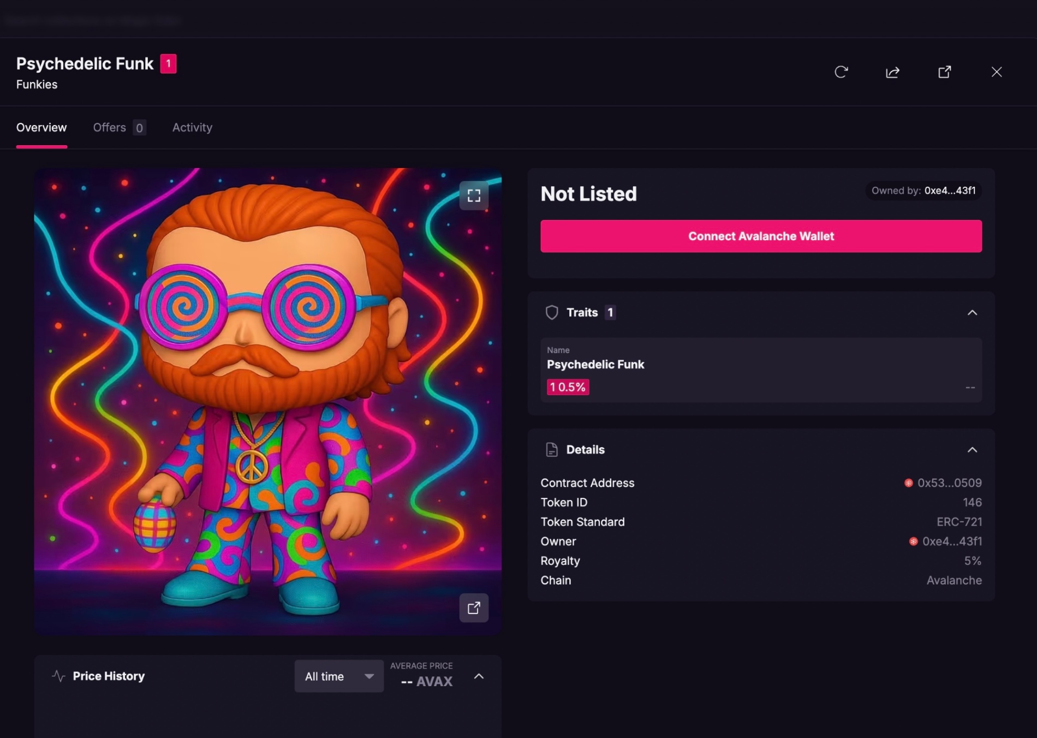This screenshot has width=1037, height=738.
Task: Collapse the Details section
Action: click(972, 450)
